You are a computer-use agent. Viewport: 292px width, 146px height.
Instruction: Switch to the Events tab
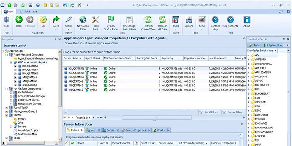(x=75, y=130)
